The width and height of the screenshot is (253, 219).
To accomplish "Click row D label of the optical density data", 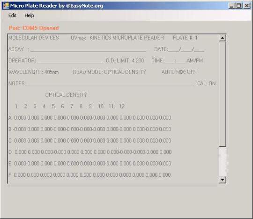I will point(10,152).
